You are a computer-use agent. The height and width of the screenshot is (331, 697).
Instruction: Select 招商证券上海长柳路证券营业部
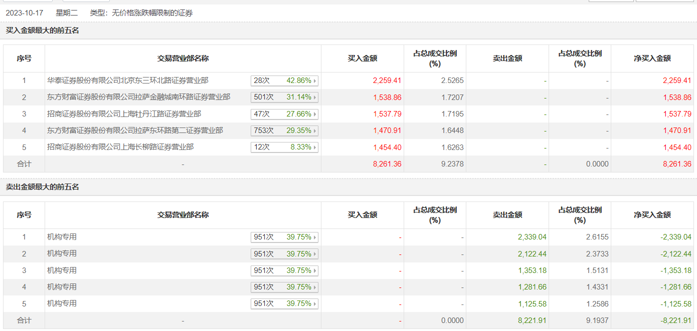(x=120, y=147)
